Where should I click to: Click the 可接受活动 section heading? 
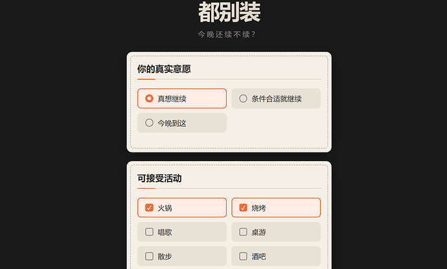[159, 178]
